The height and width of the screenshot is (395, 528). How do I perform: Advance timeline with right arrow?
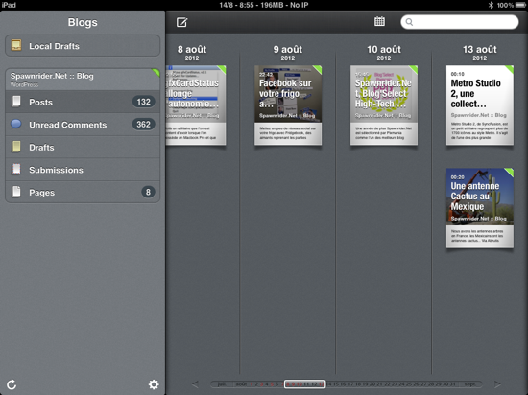click(x=497, y=383)
